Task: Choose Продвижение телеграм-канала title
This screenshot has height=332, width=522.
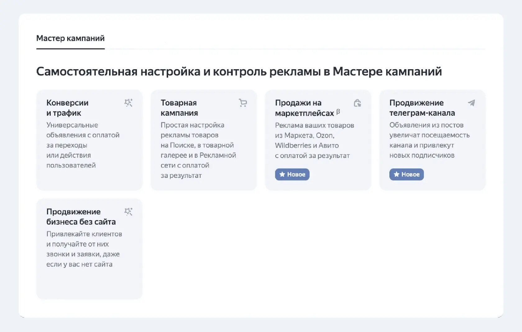Action: click(422, 108)
